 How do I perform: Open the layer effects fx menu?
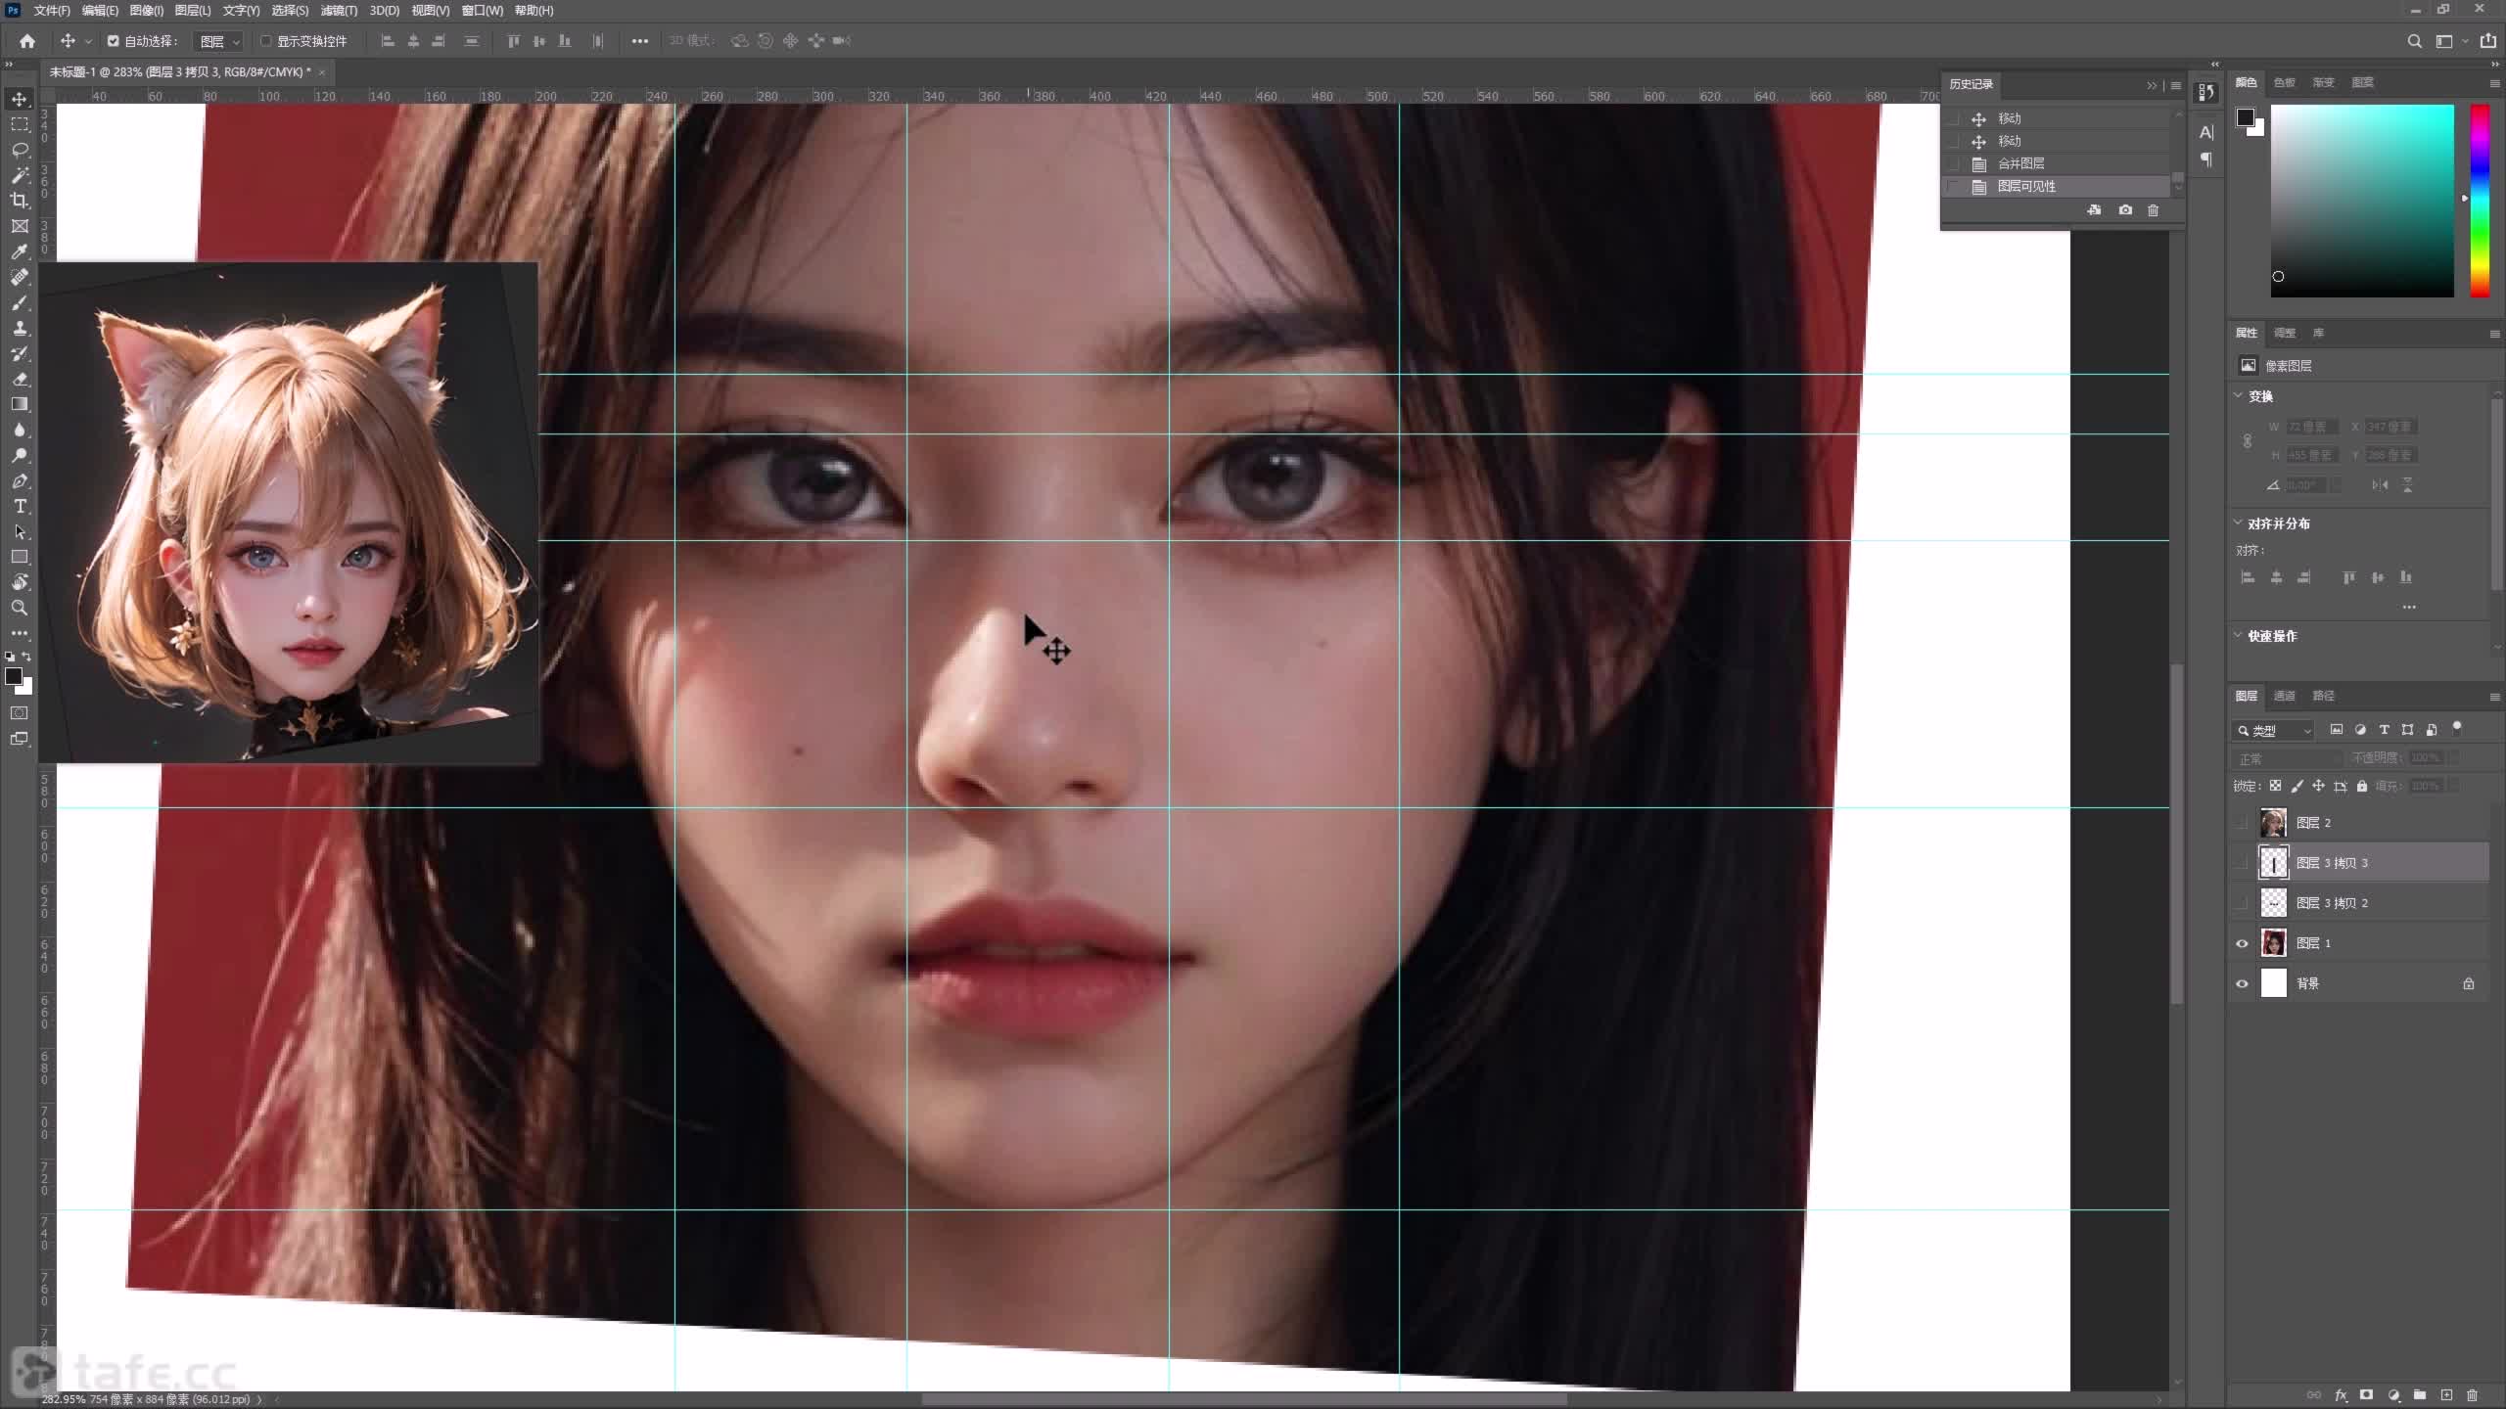[2341, 1394]
